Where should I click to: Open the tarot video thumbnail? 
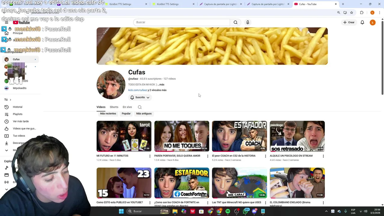(x=124, y=136)
